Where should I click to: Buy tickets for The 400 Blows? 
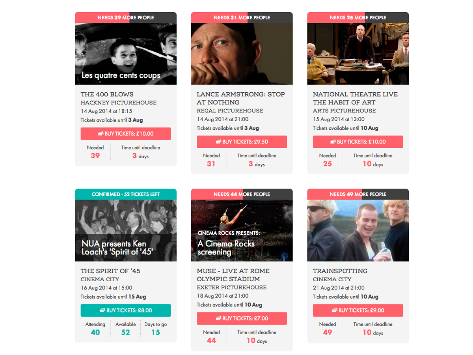point(126,134)
